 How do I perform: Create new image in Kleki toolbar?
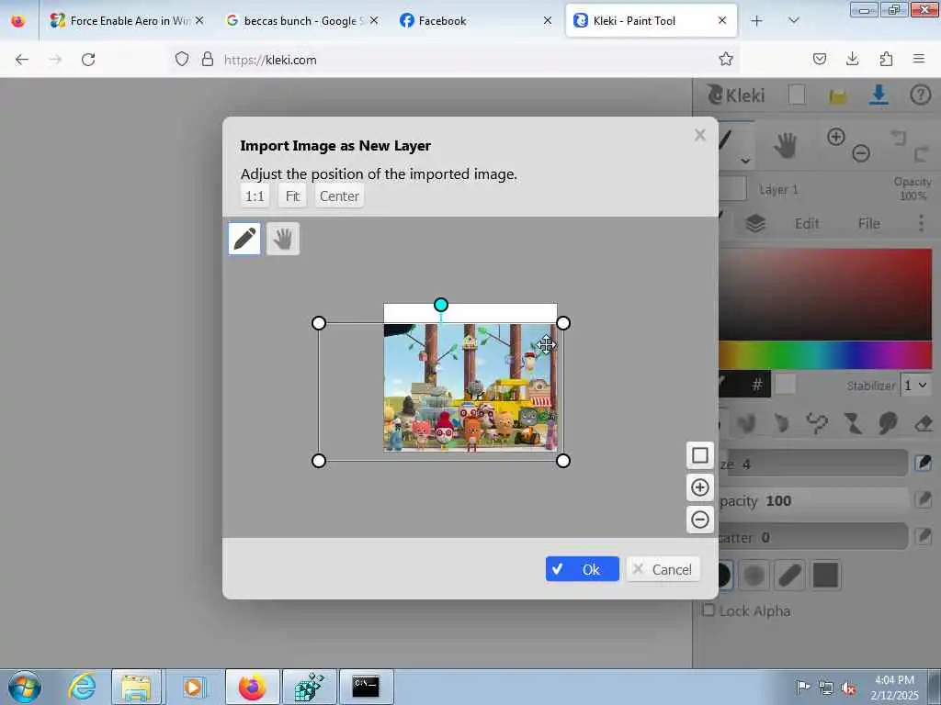point(797,95)
